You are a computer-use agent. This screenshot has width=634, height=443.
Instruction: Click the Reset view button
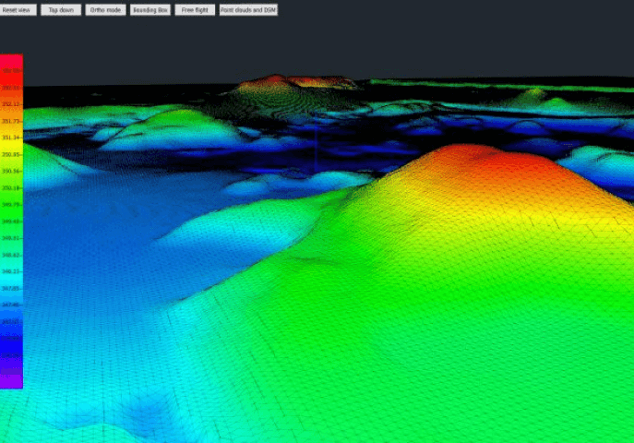tap(18, 10)
